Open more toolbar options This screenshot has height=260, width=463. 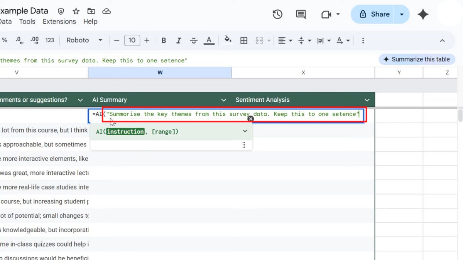[363, 40]
